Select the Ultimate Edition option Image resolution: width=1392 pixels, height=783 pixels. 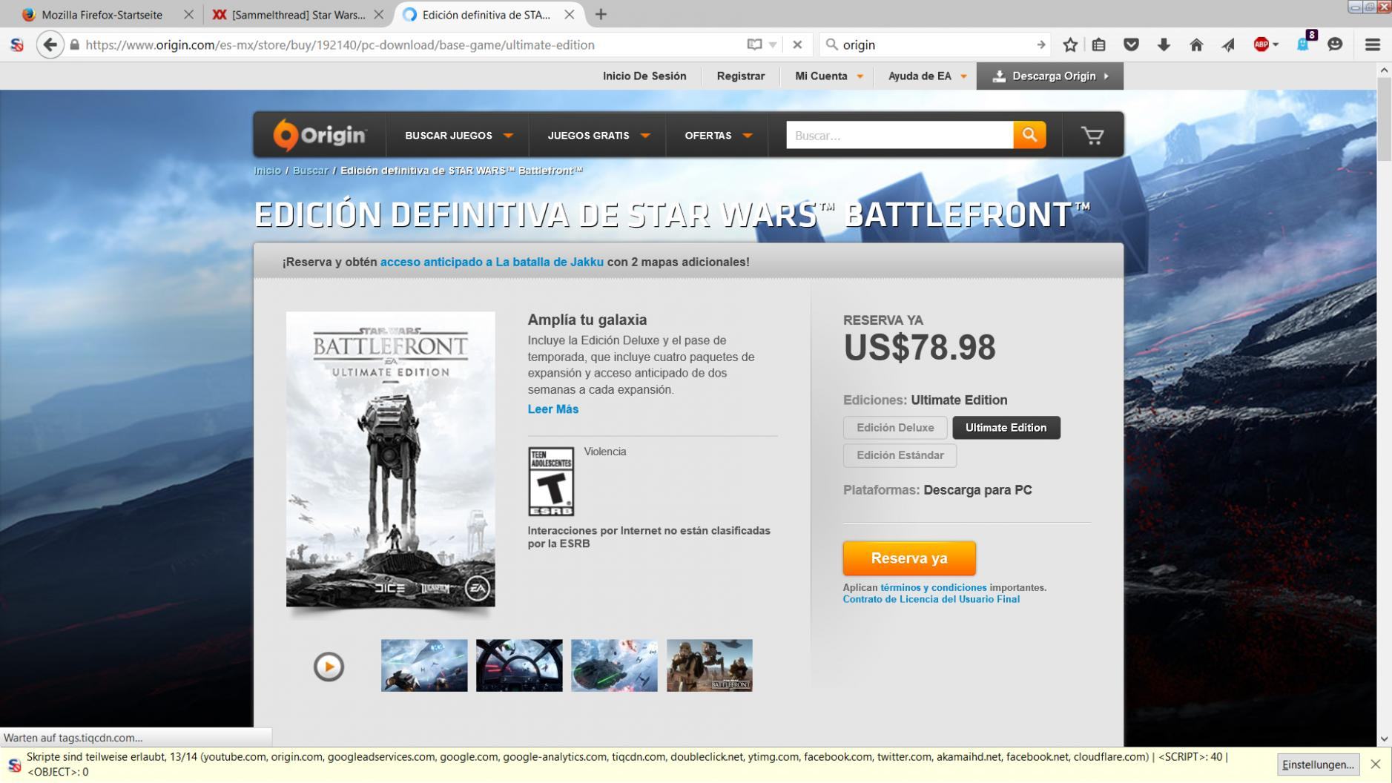click(1006, 427)
